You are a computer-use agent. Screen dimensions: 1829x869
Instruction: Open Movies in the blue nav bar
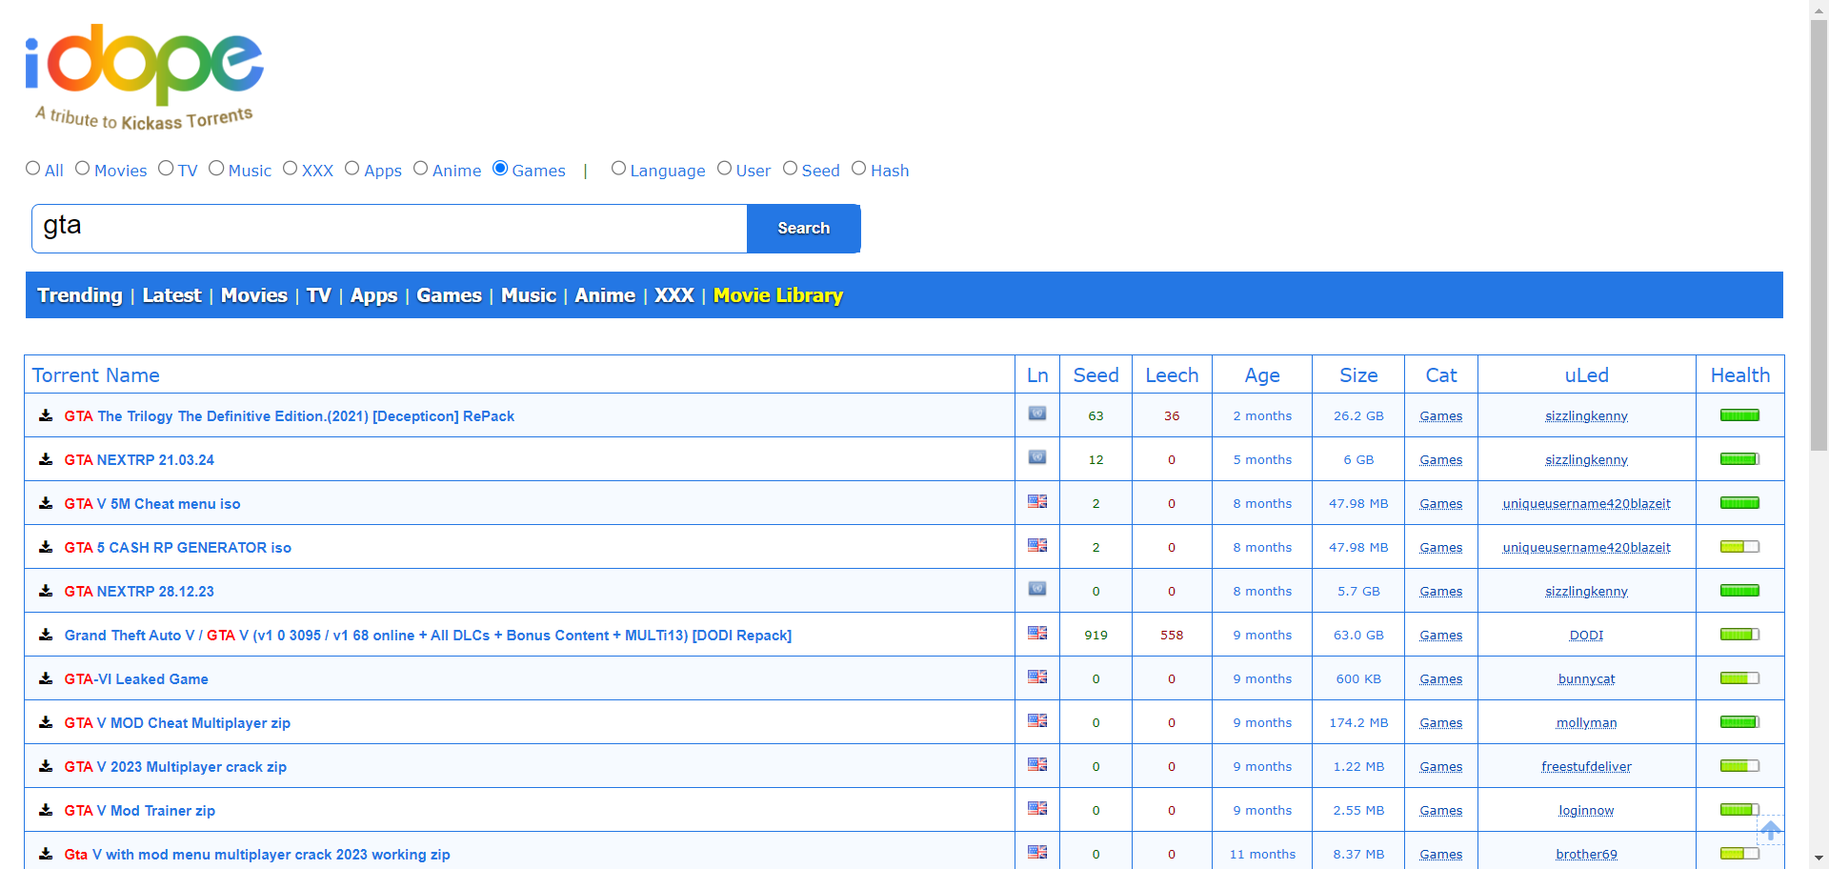254,295
